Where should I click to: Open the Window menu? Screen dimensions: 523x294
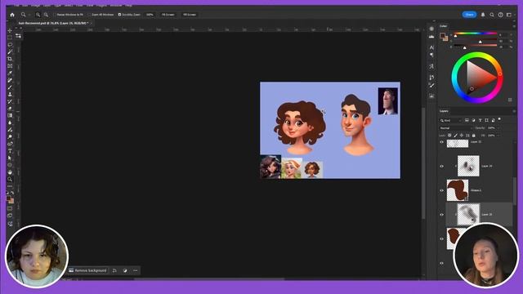[116, 6]
